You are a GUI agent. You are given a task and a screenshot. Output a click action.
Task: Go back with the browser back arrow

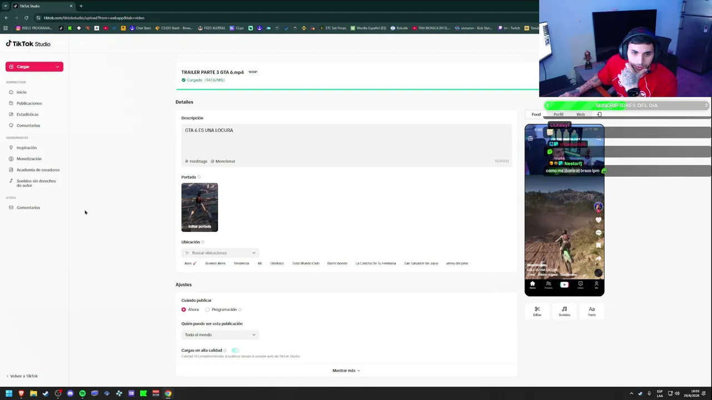(6, 18)
